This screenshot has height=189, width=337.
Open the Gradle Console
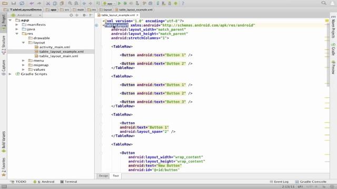click(311, 182)
